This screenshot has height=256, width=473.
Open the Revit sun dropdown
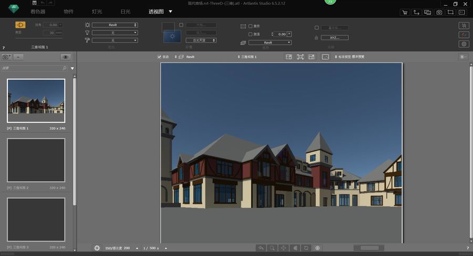coord(115,25)
